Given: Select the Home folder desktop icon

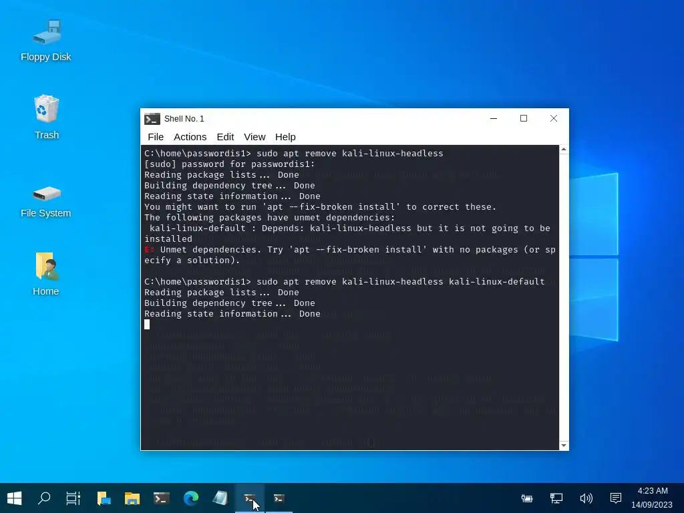Looking at the screenshot, I should (46, 274).
